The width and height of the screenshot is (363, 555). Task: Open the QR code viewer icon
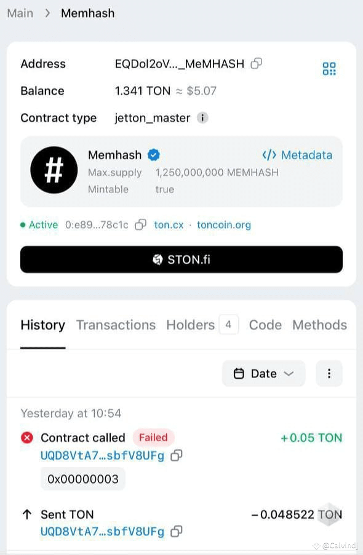[x=329, y=69]
